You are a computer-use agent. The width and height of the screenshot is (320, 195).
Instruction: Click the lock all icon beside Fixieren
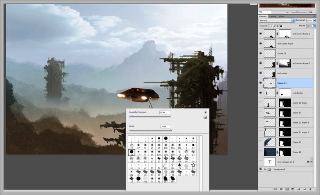click(x=281, y=26)
